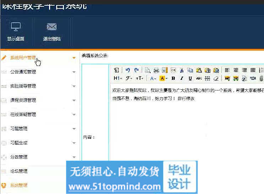Open the H1 heading dropdown
Image resolution: width=264 pixels, height=194 pixels.
pos(118,78)
